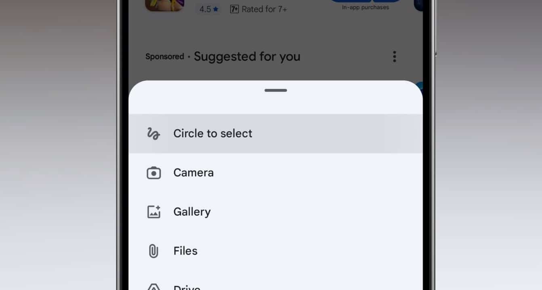This screenshot has height=290, width=542.
Task: Tap the blue star beside 4.5
Action: tap(216, 9)
